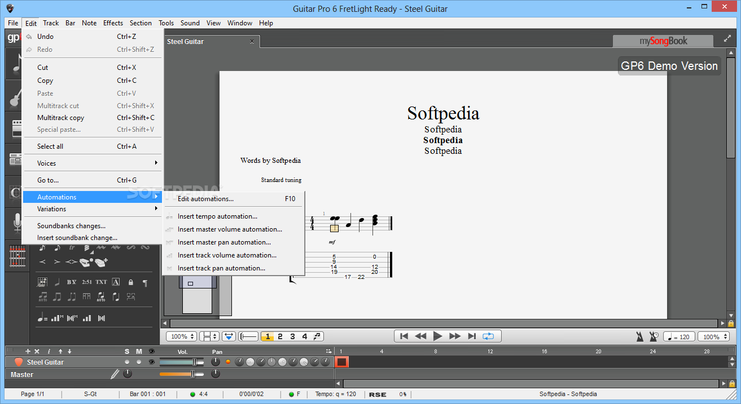Image resolution: width=741 pixels, height=404 pixels.
Task: Select voice 1 button
Action: [x=268, y=336]
